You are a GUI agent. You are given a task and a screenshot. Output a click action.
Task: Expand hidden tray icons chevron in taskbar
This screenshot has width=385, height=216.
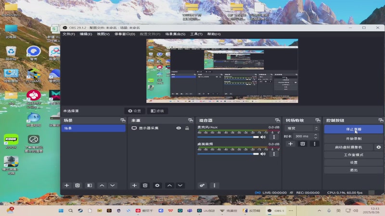pyautogui.click(x=319, y=211)
